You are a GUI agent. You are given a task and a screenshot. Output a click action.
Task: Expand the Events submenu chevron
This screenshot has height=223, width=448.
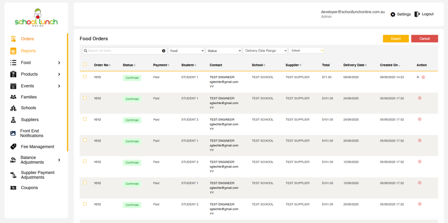pyautogui.click(x=59, y=86)
